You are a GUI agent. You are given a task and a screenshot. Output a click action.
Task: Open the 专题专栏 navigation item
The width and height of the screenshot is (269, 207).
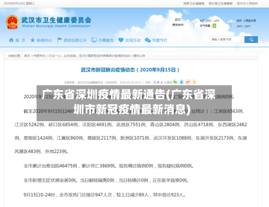pyautogui.click(x=160, y=40)
